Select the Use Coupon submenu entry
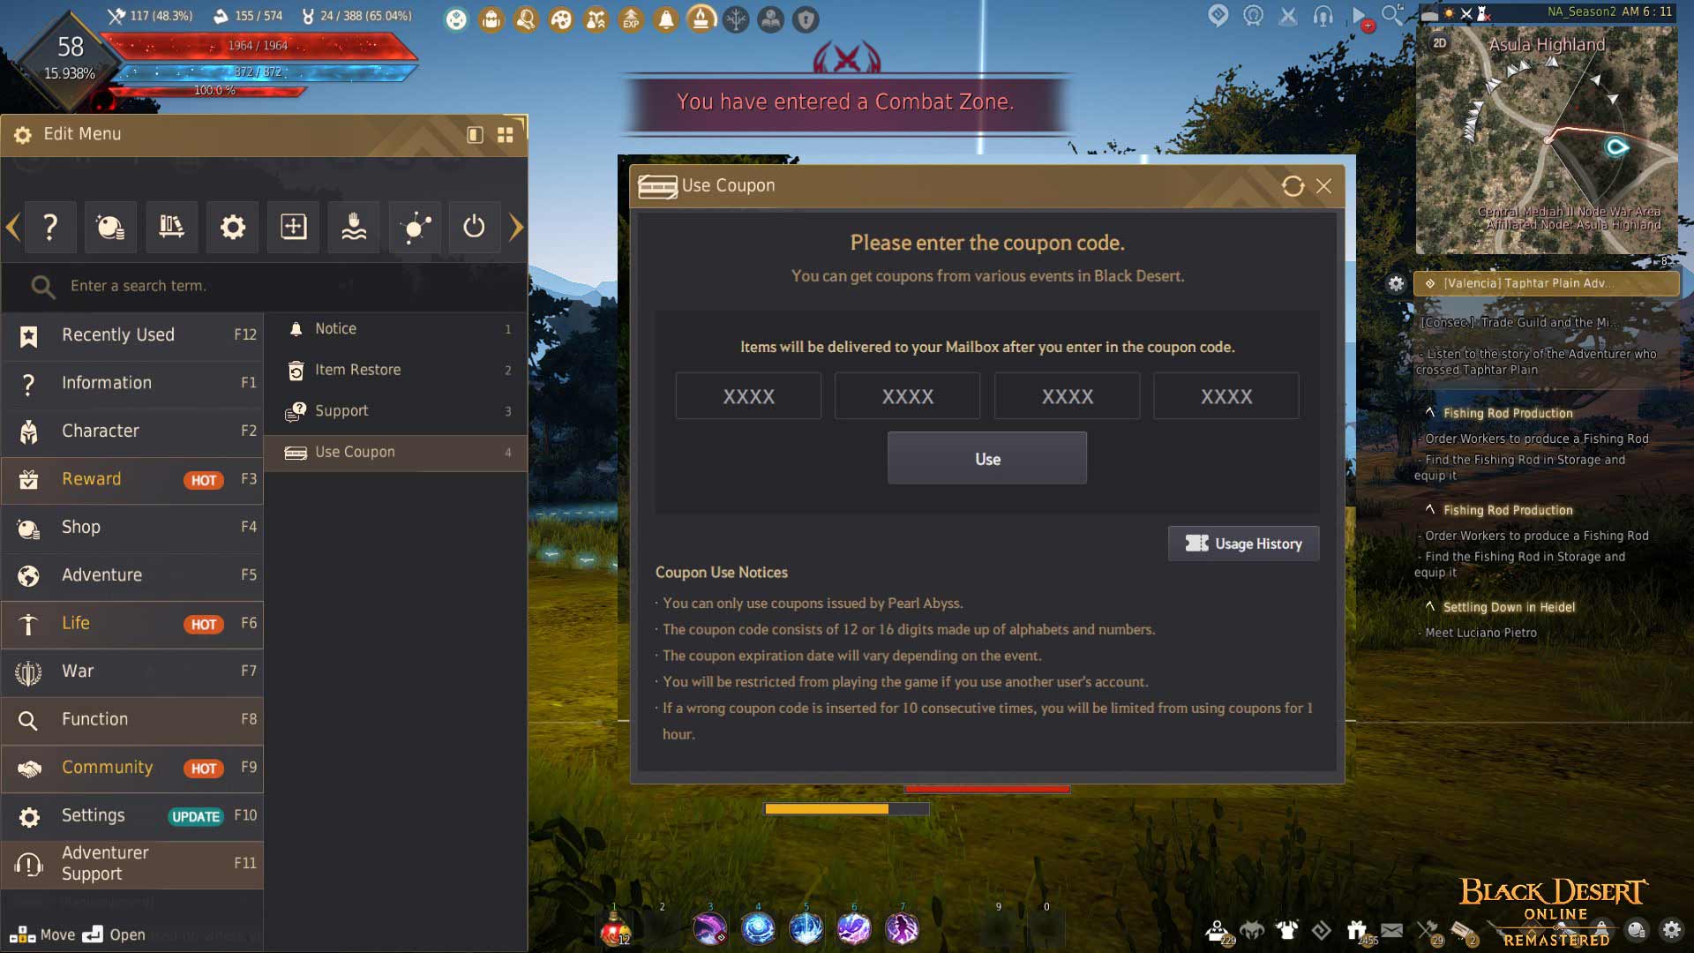This screenshot has width=1694, height=953. coord(395,453)
